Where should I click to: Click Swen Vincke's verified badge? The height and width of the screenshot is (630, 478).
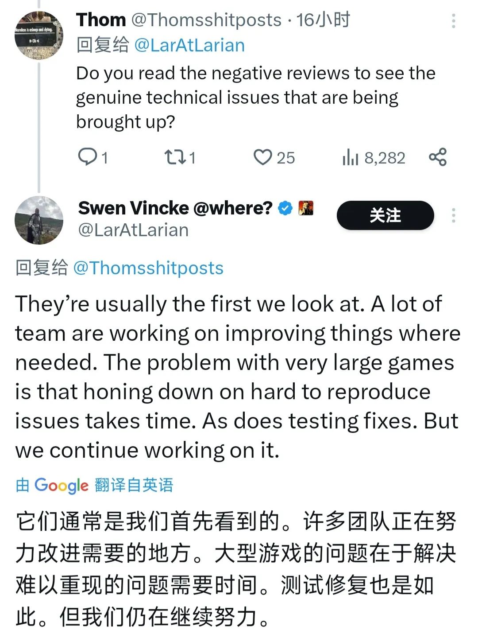285,208
